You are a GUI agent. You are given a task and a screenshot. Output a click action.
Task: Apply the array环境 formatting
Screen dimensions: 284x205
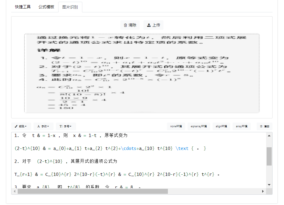(241, 126)
